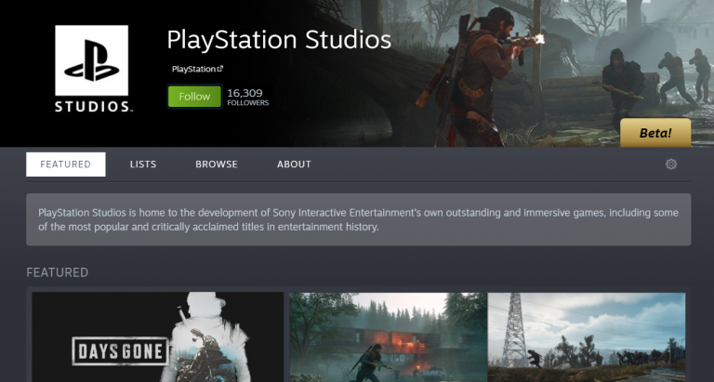View the radio tower Days Gone screenshot
The width and height of the screenshot is (714, 382).
coord(587,337)
